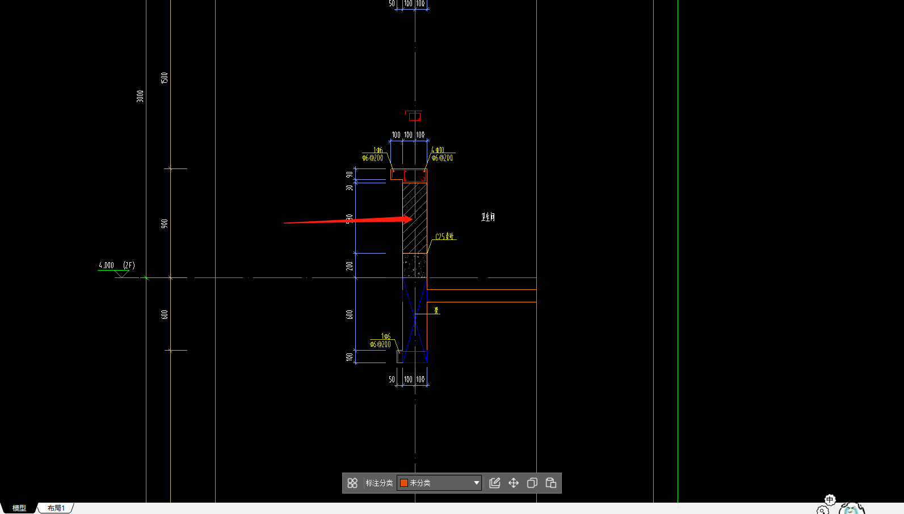904x514 pixels.
Task: Click the dotted concrete fill block
Action: pyautogui.click(x=415, y=266)
